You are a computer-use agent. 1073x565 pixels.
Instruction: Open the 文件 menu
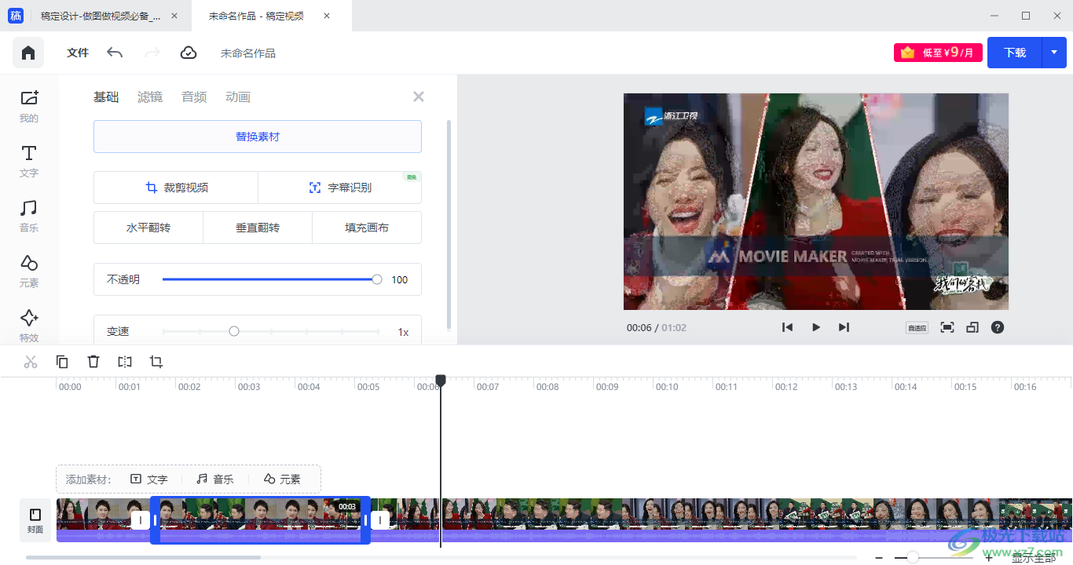[78, 53]
